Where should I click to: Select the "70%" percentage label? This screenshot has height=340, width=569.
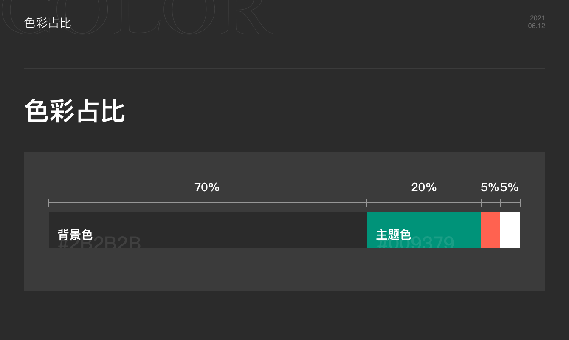tap(207, 187)
